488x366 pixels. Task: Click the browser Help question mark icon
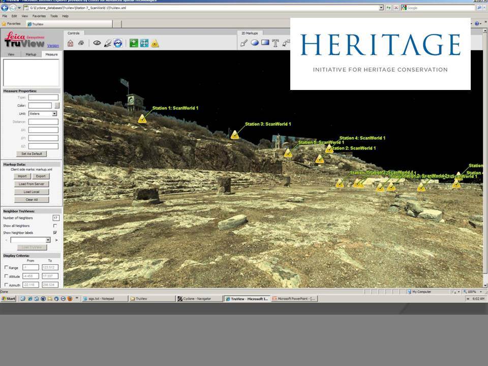tap(477, 24)
